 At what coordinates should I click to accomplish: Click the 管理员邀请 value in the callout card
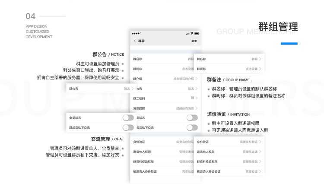[250, 152]
